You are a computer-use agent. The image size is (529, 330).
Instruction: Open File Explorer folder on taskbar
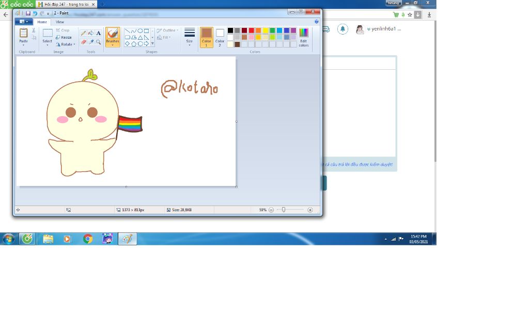pyautogui.click(x=48, y=239)
